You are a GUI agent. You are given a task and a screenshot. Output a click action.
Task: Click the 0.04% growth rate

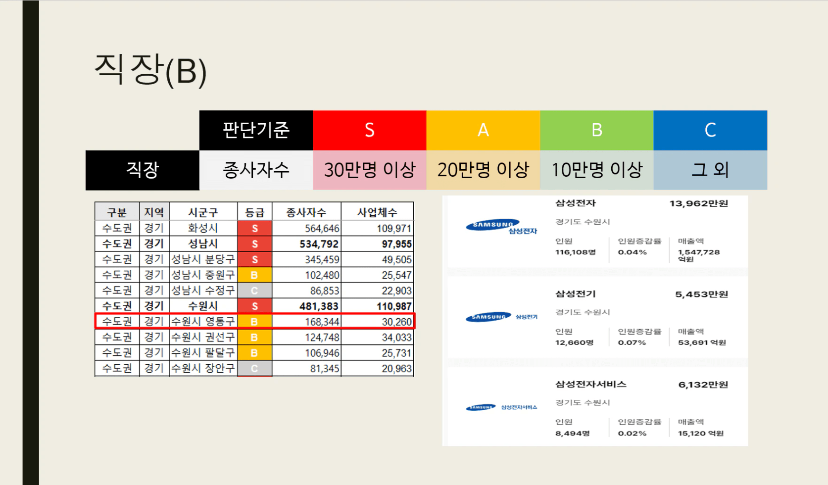pos(632,252)
